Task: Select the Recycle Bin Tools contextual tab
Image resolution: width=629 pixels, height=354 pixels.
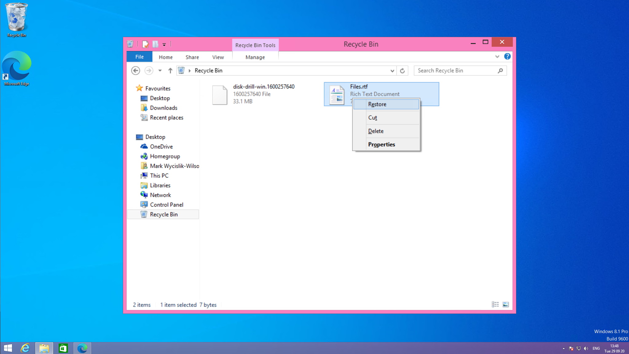Action: pos(255,45)
